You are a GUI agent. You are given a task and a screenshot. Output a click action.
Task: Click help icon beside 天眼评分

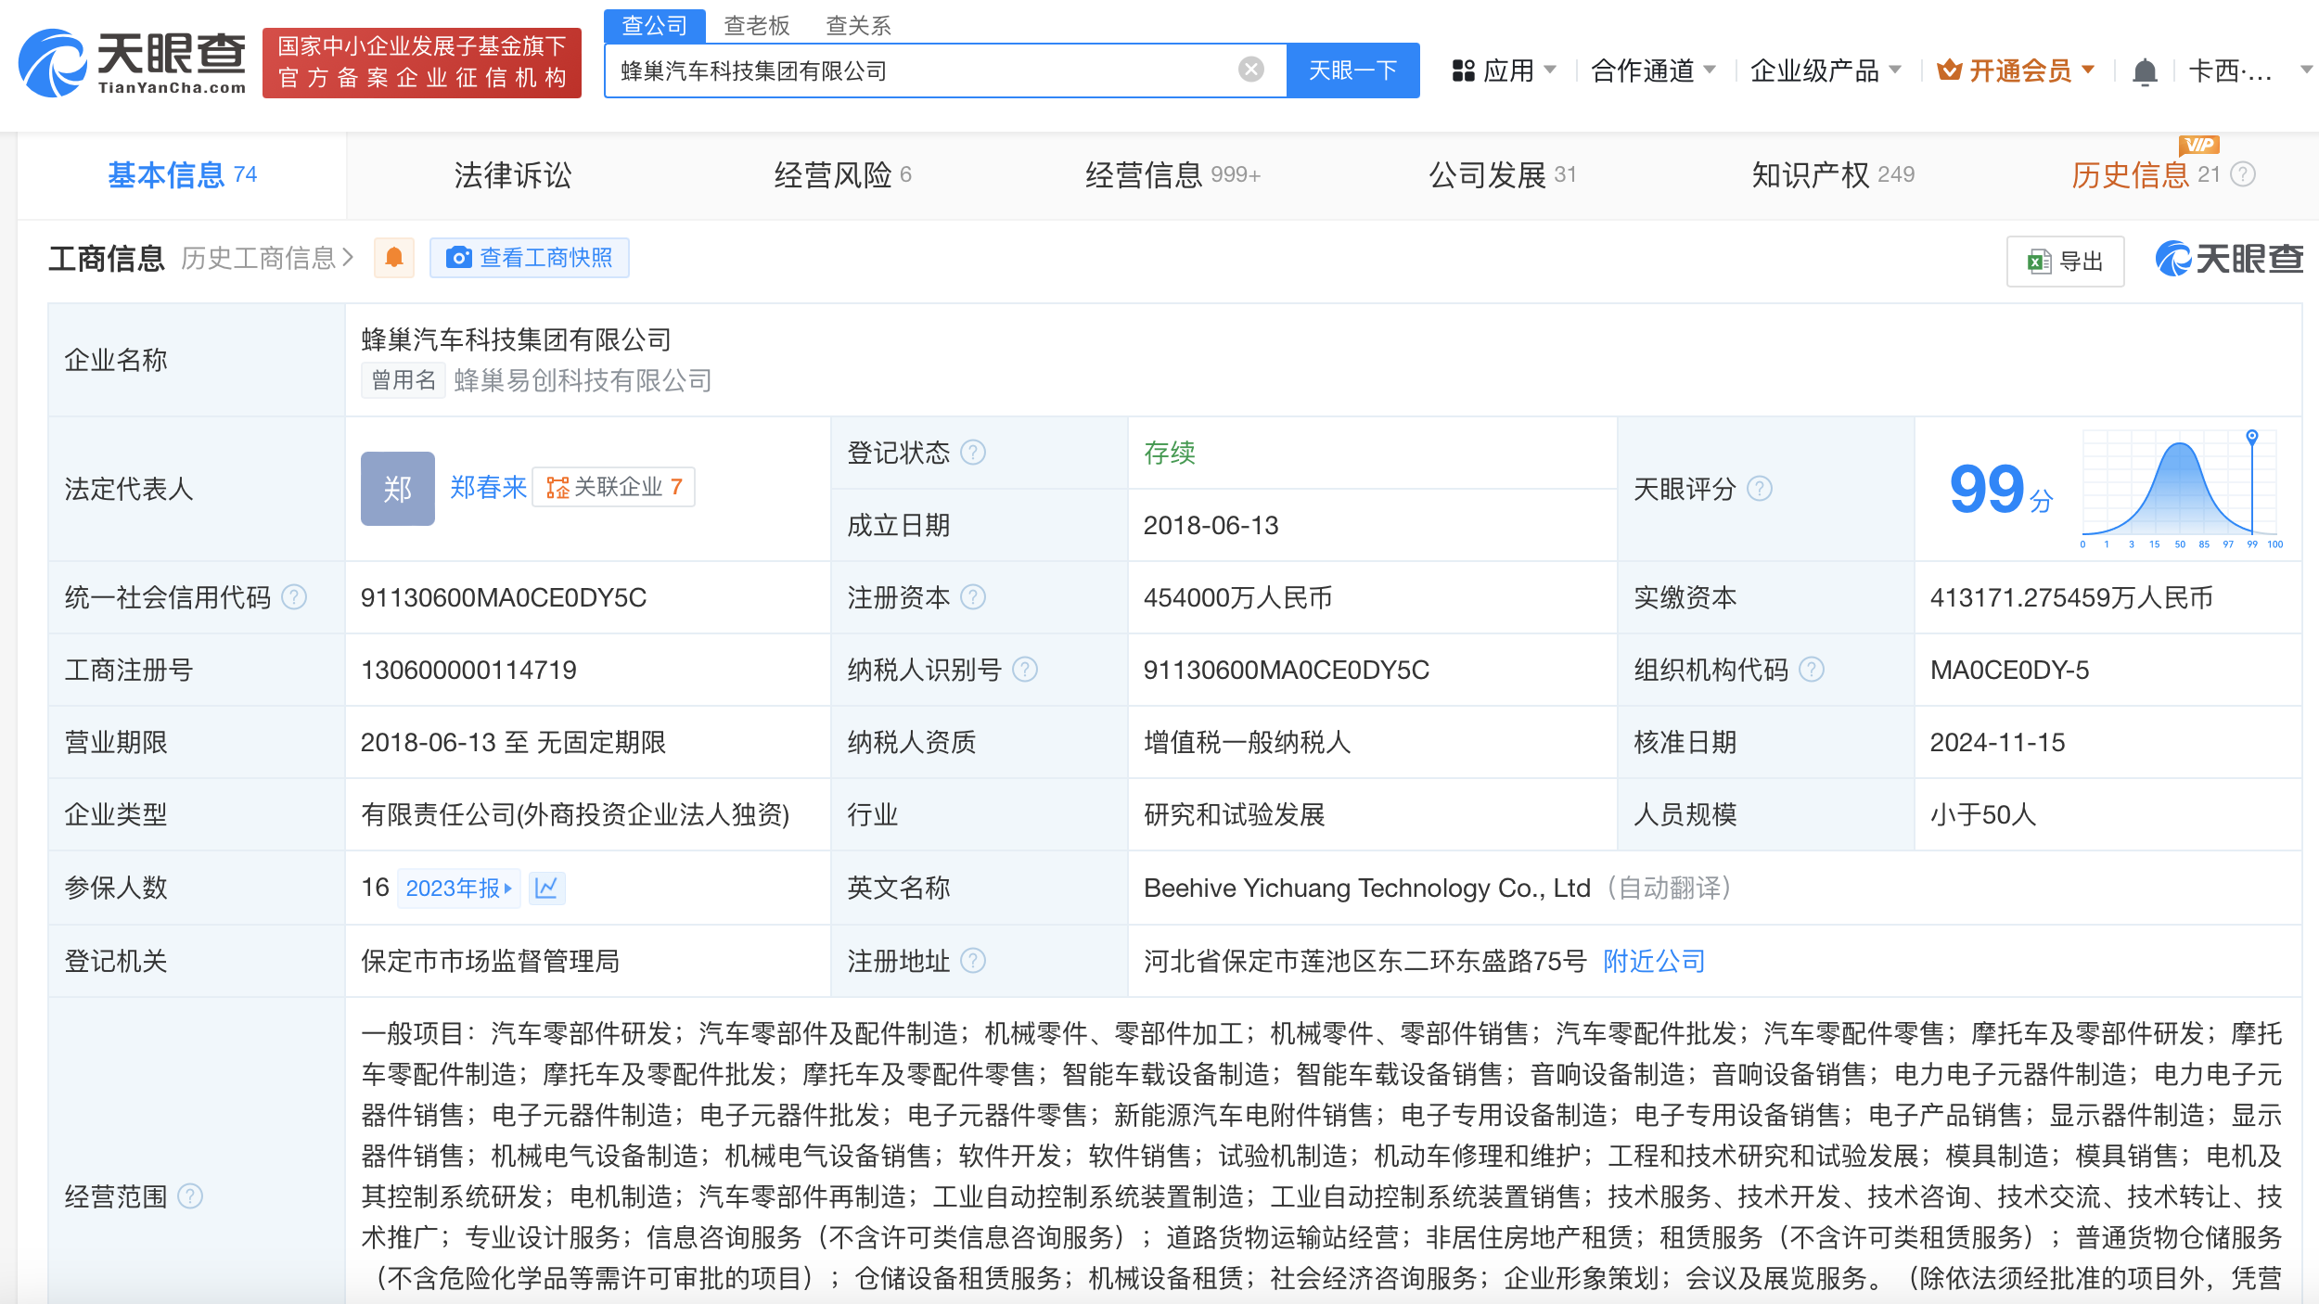[1759, 489]
